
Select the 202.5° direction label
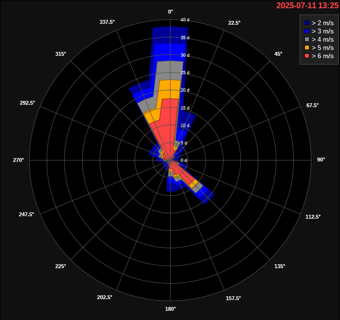pyautogui.click(x=104, y=297)
